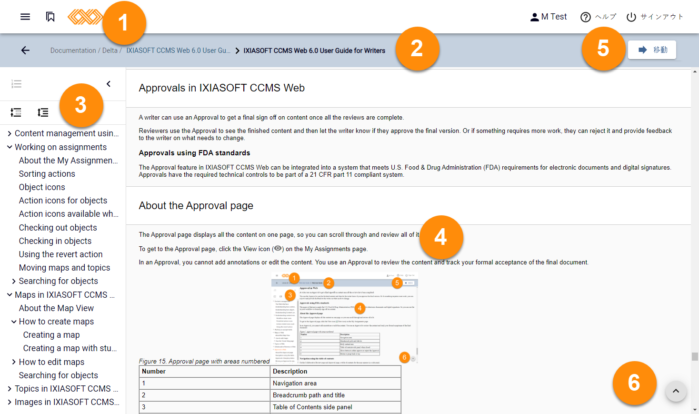Screen dimensions: 699x414
Task: Click the vertical scrollbar thumb
Action: (695, 356)
